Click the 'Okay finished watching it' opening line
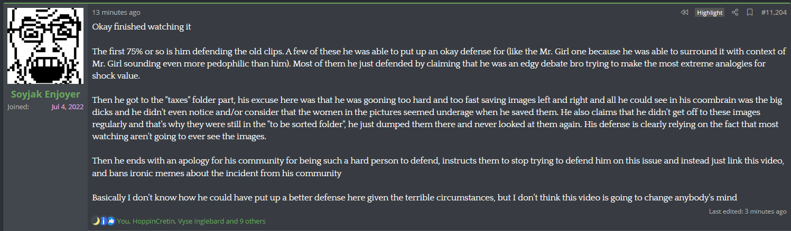Screen dimensions: 791x231 coord(142,26)
